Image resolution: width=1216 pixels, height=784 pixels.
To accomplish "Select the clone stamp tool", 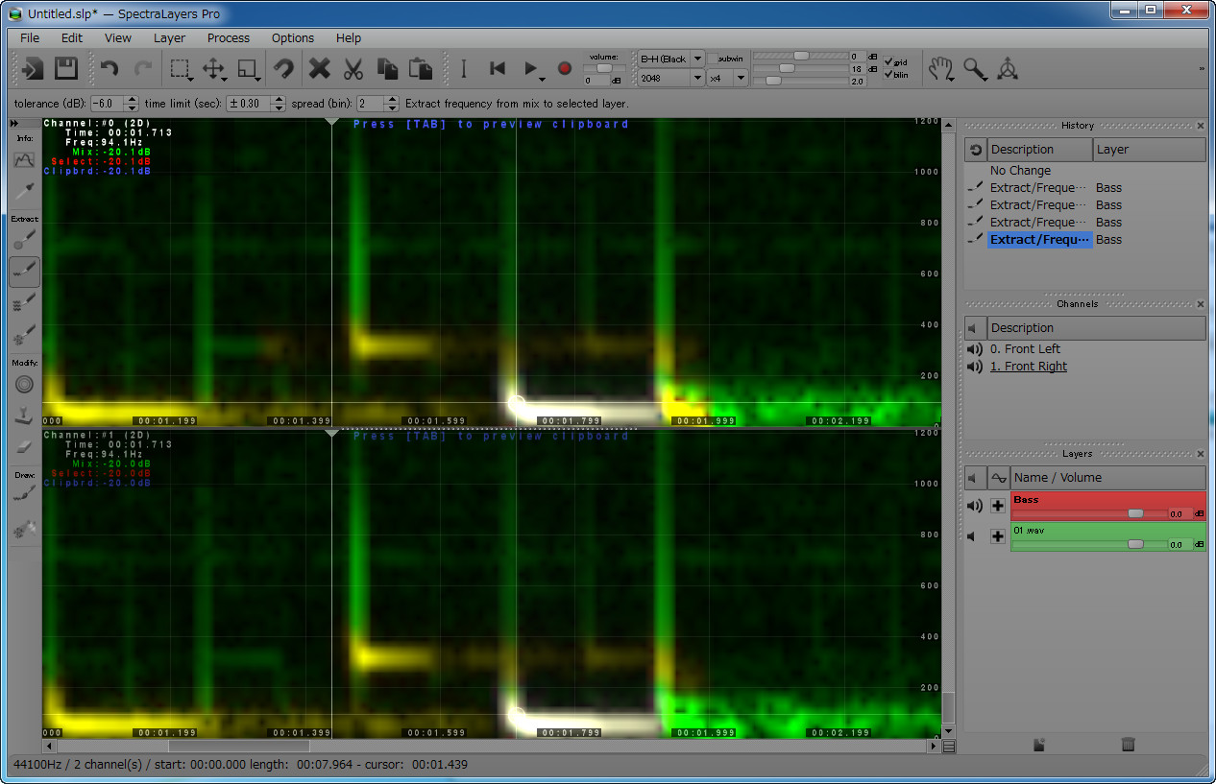I will click(24, 416).
